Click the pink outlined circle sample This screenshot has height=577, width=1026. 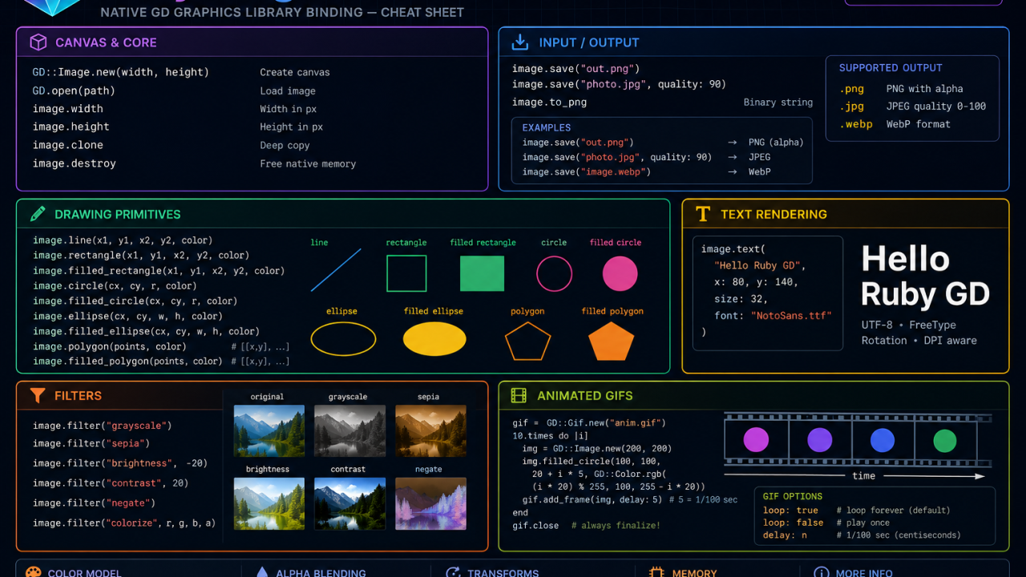point(554,273)
